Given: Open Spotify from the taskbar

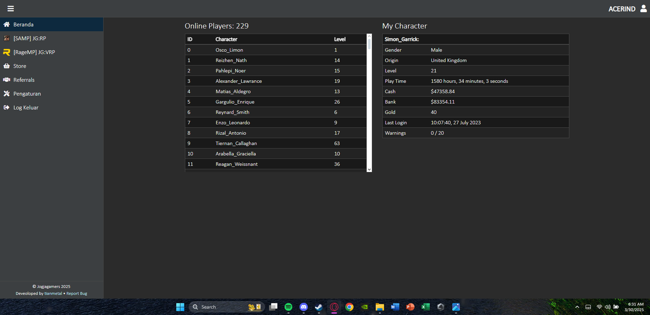Looking at the screenshot, I should coord(288,307).
